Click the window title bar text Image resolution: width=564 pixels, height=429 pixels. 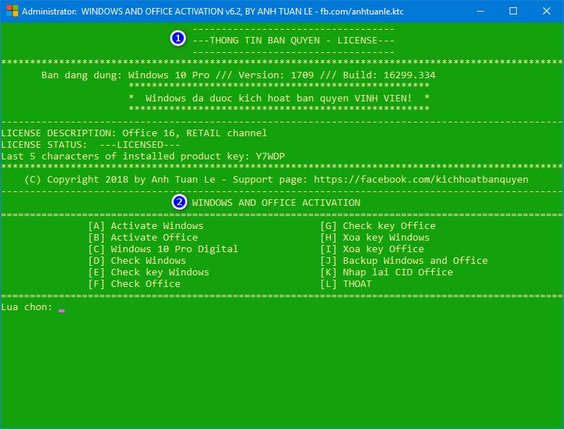[212, 12]
